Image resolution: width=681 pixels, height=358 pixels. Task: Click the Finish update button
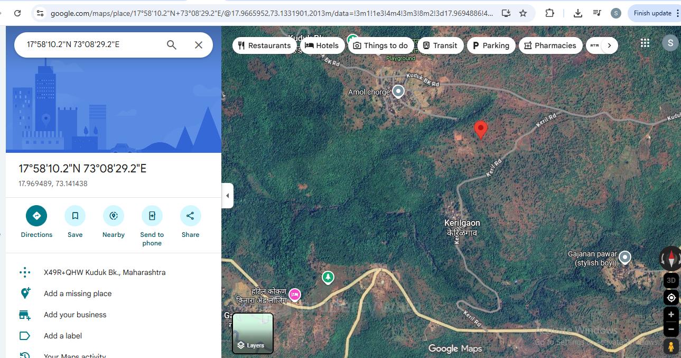[x=652, y=13]
